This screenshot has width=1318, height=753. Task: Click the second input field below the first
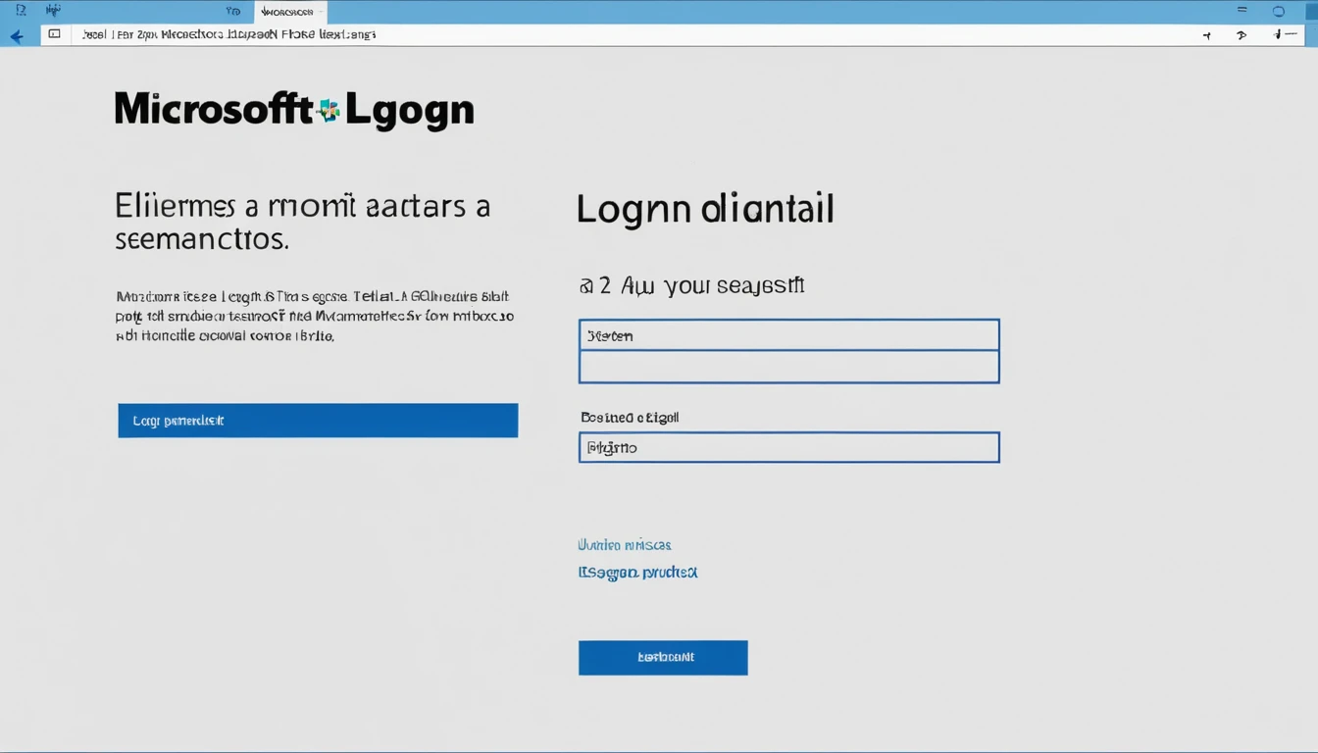click(x=788, y=367)
